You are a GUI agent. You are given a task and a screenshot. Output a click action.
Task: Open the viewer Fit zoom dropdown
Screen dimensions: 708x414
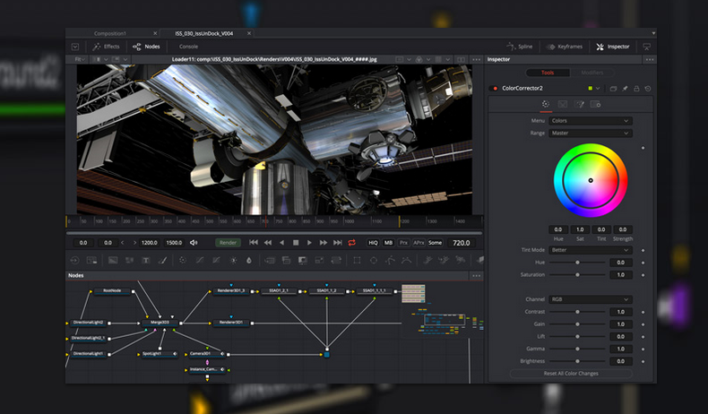tap(80, 60)
